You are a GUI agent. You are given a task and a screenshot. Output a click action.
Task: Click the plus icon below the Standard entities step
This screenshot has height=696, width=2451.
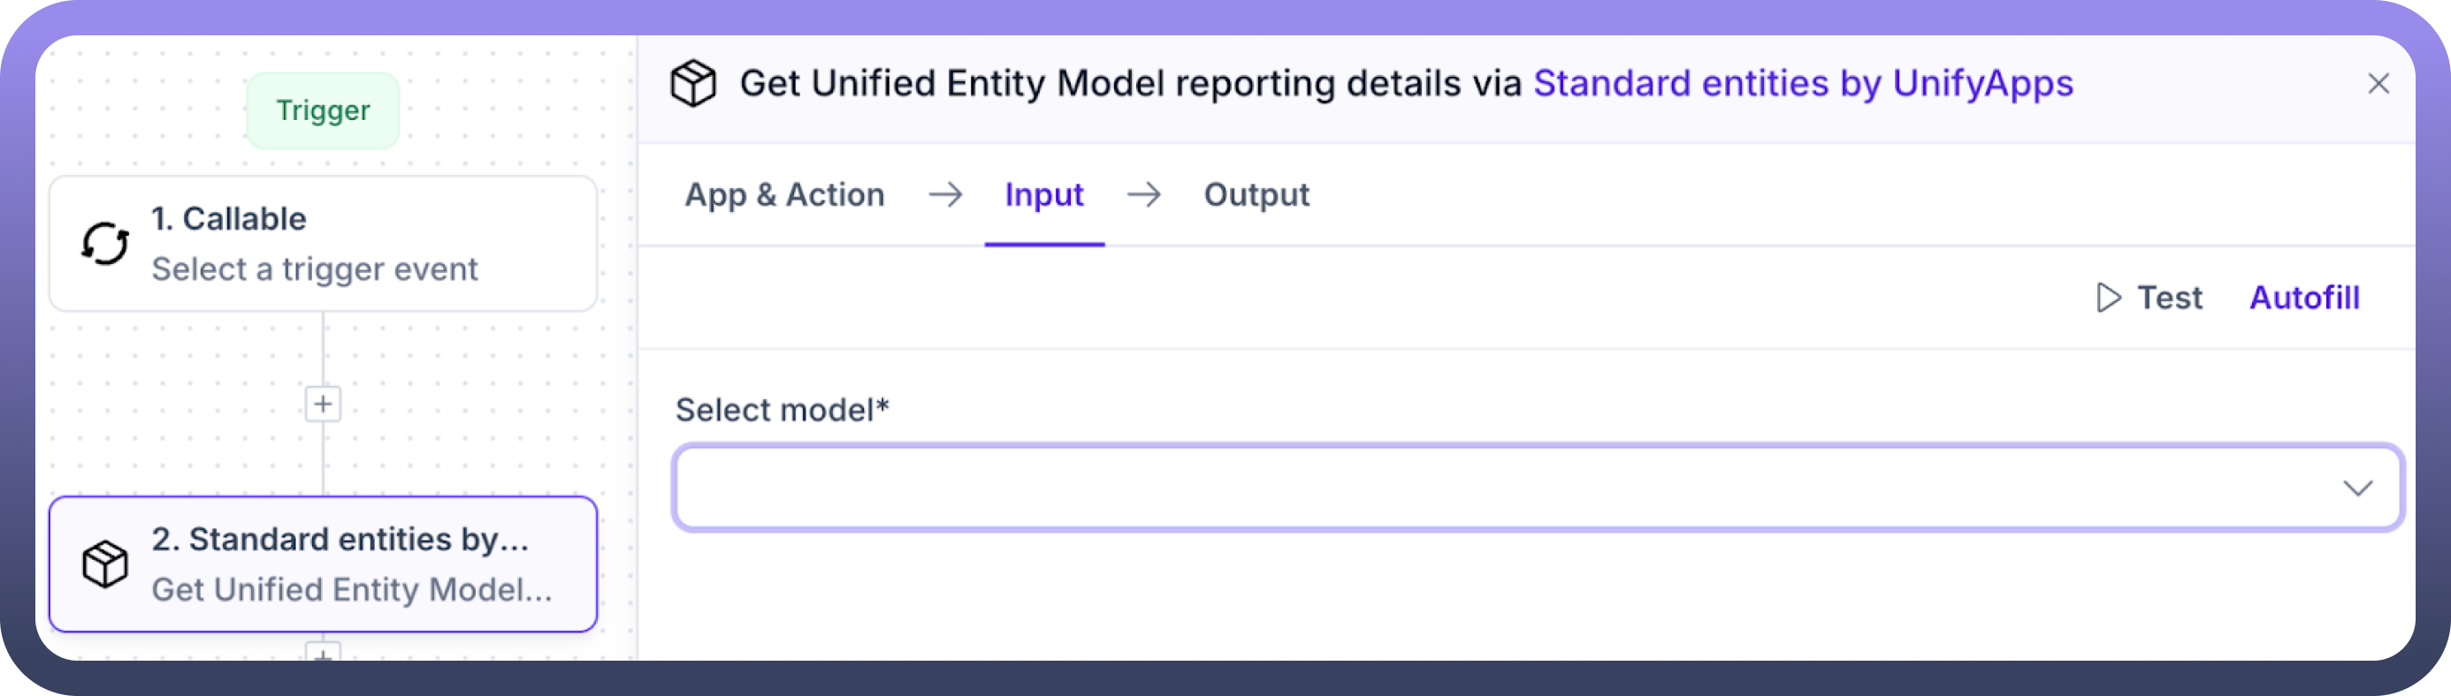(x=324, y=654)
